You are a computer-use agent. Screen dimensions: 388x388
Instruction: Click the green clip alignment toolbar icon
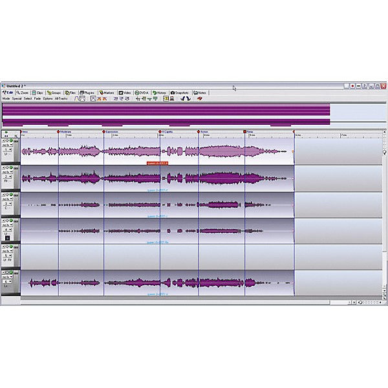155,99
